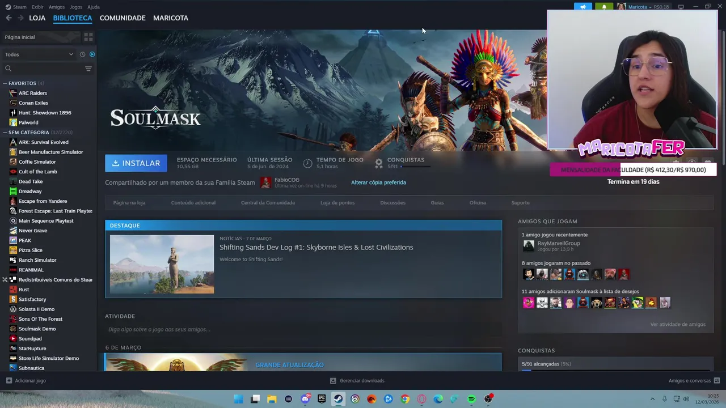This screenshot has width=726, height=408.
Task: Open File Explorer from the taskbar
Action: [x=272, y=399]
